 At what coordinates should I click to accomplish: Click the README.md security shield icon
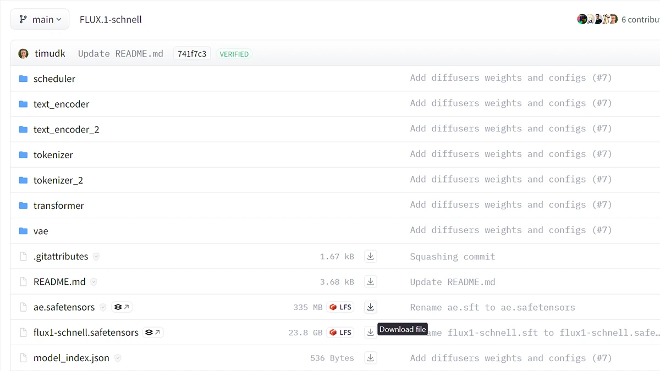click(x=94, y=282)
